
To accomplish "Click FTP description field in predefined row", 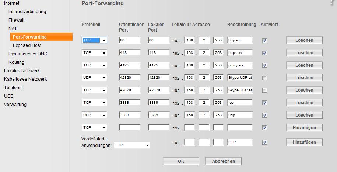I will click(240, 142).
